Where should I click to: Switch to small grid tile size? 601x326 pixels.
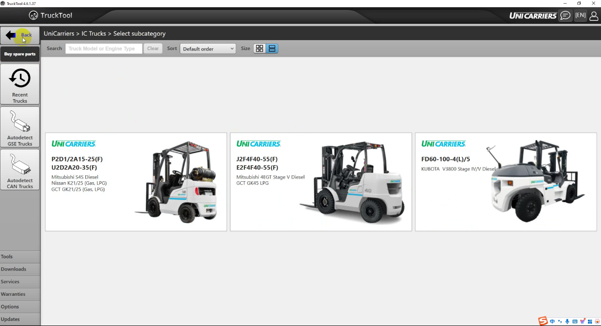click(x=260, y=49)
